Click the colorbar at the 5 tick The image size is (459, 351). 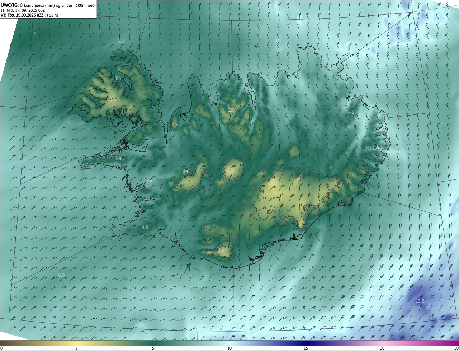[x=153, y=348]
